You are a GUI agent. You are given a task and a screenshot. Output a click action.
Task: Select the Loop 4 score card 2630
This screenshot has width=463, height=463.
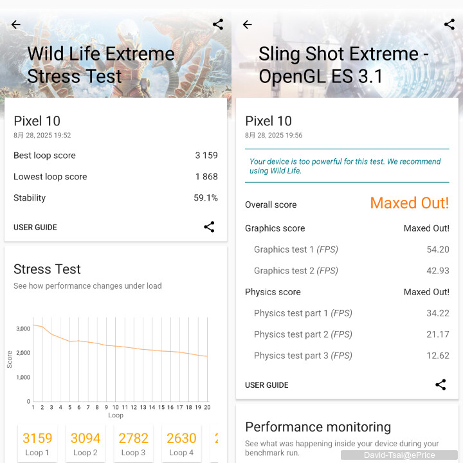pos(181,444)
